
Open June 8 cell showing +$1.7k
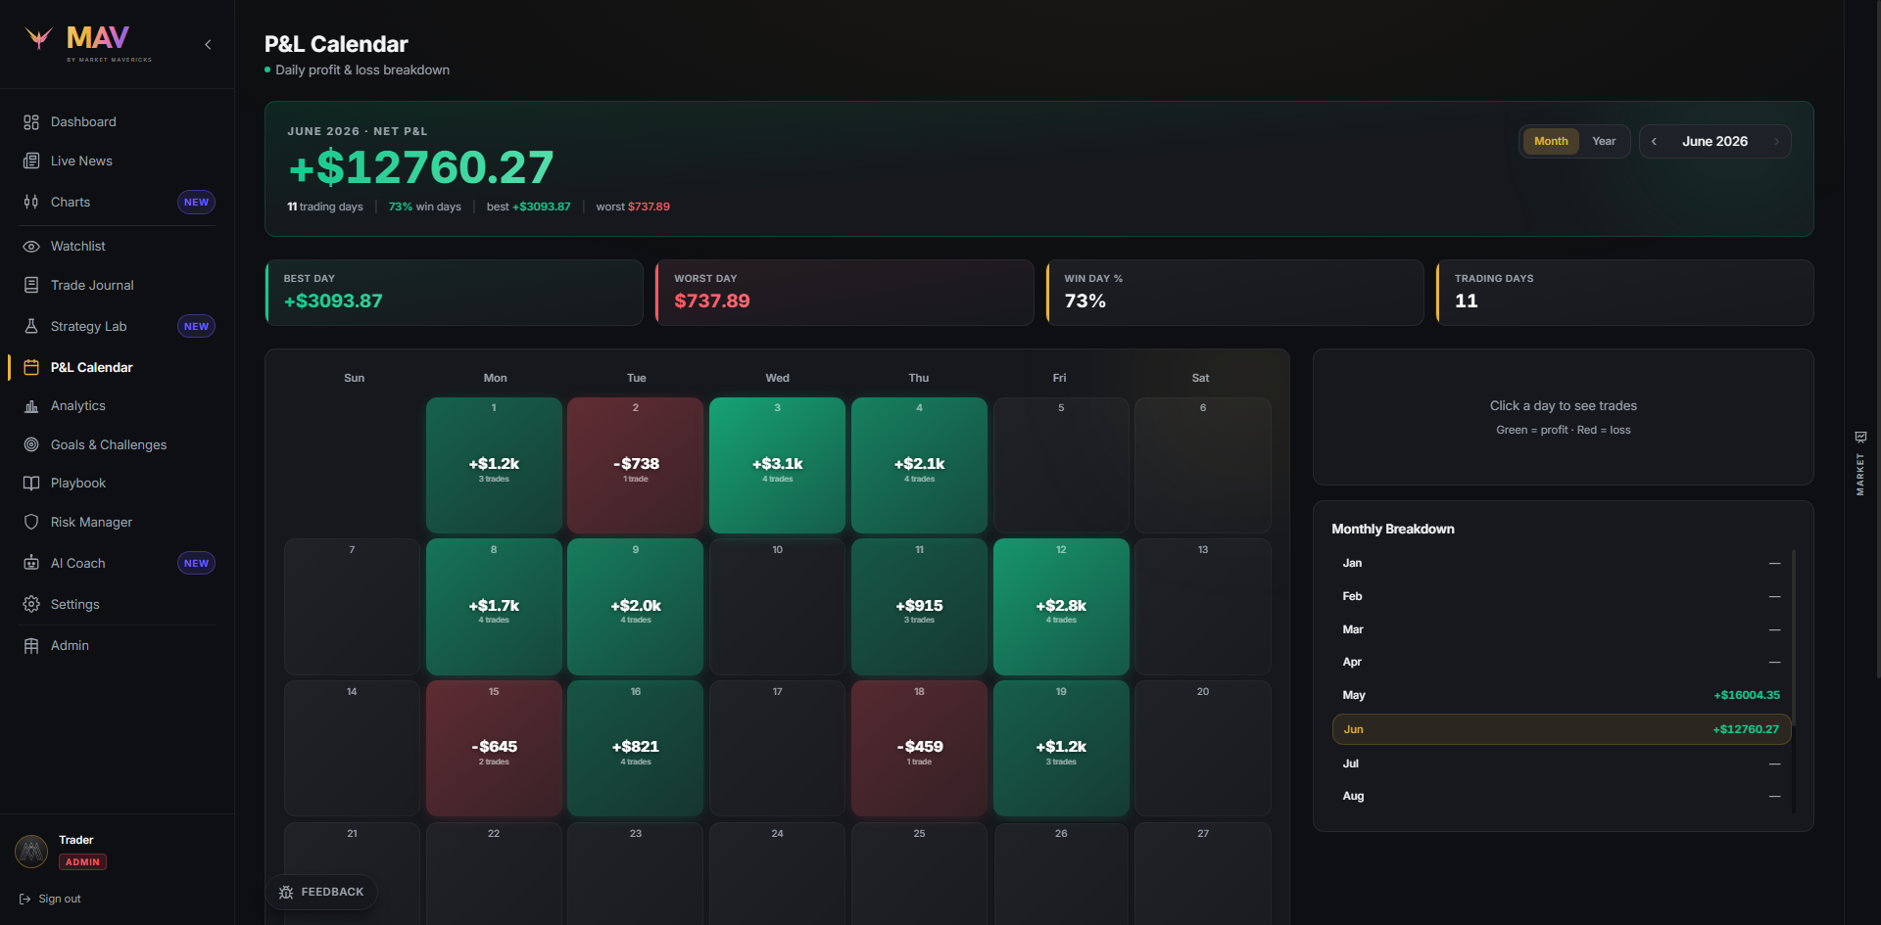pos(494,607)
